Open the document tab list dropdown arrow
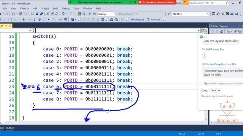Viewport: 243px width, 136px height. click(207, 26)
